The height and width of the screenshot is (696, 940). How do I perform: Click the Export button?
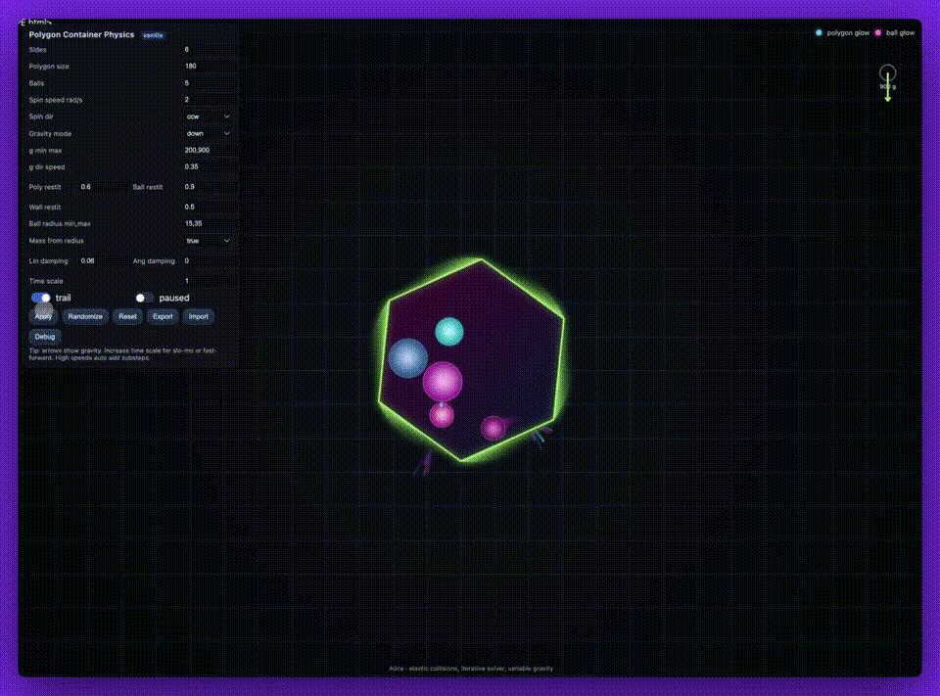(163, 317)
